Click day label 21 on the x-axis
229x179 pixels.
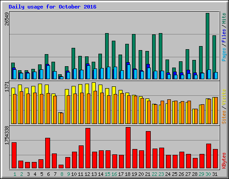coord(148,174)
